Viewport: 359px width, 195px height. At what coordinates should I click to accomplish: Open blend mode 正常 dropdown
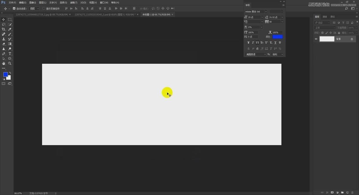pyautogui.click(x=325, y=28)
